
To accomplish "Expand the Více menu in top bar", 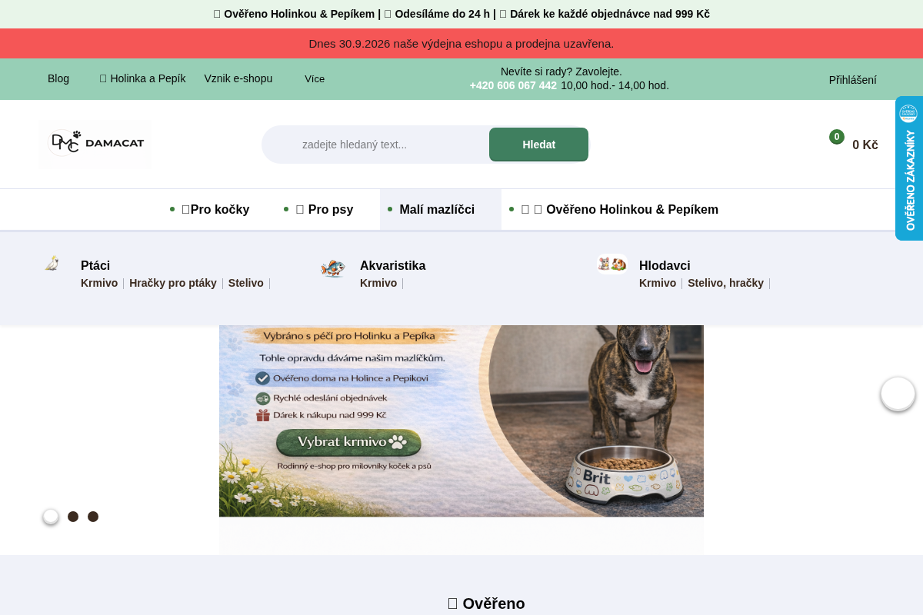I will pos(315,79).
